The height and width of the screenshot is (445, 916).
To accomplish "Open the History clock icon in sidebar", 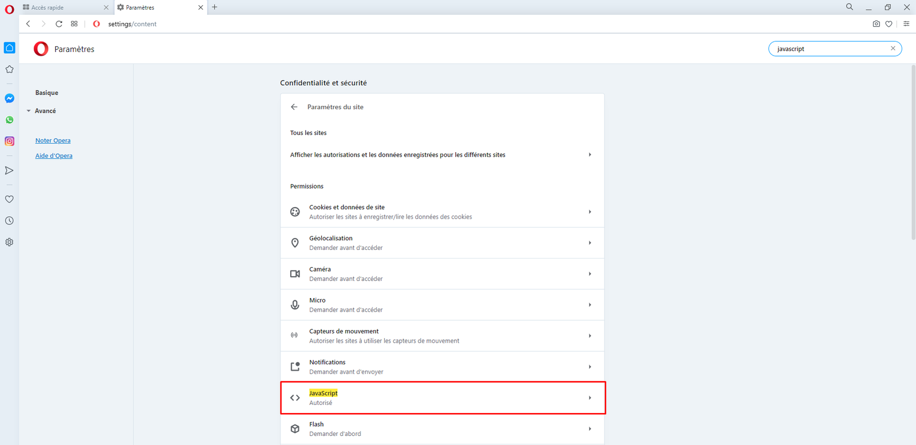I will (10, 221).
